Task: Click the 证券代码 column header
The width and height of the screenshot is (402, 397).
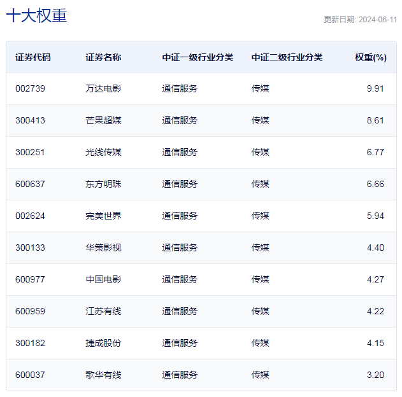Action: point(33,57)
